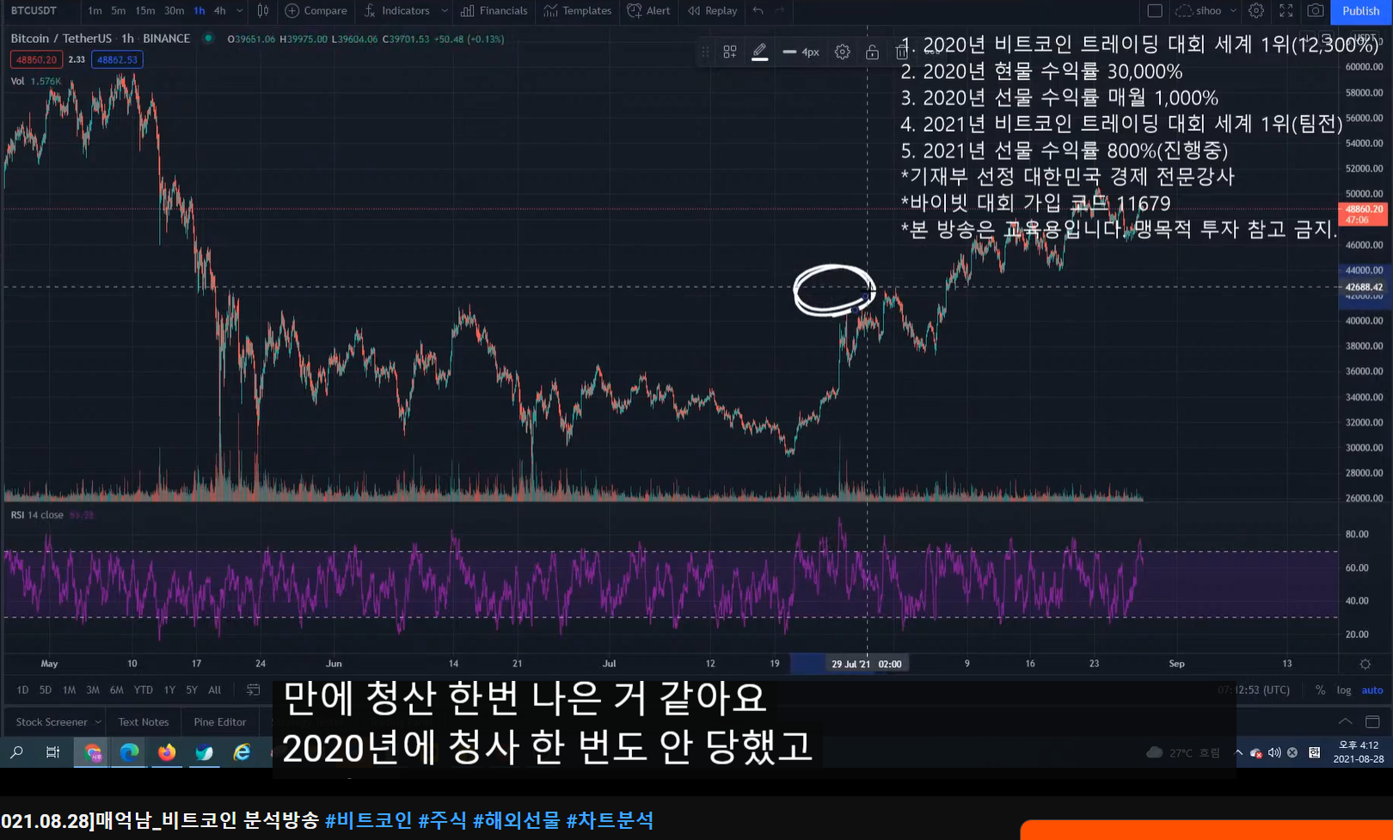This screenshot has height=840, width=1393.
Task: Set date range to 1M
Action: [69, 690]
